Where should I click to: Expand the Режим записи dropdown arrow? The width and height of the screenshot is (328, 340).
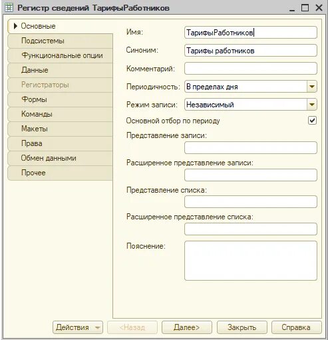click(x=312, y=105)
